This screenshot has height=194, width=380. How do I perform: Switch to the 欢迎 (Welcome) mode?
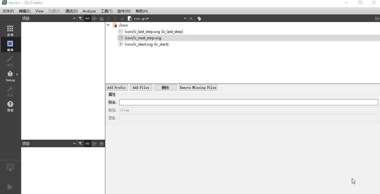point(10,30)
